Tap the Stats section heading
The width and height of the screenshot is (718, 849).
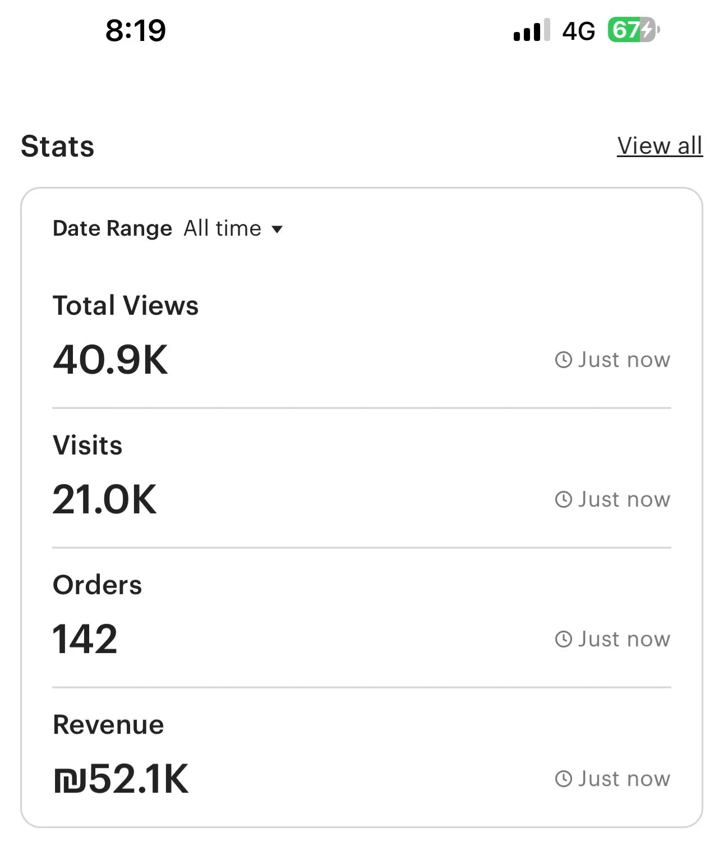point(57,146)
